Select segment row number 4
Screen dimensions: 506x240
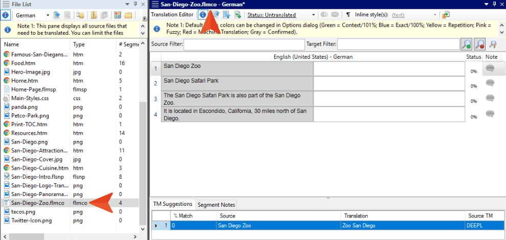pos(156,114)
